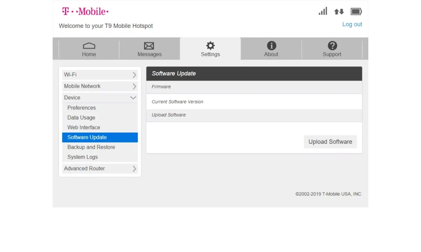Click the Upload Software section label
This screenshot has height=252, width=421.
pyautogui.click(x=169, y=115)
